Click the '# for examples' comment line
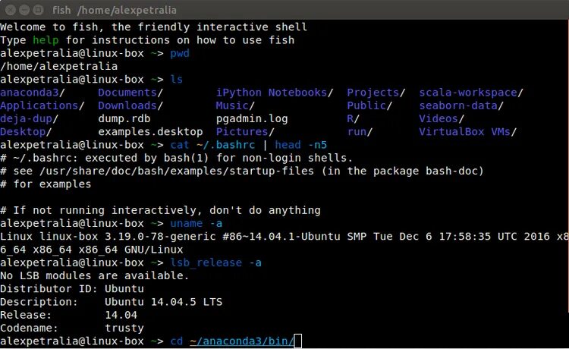 click(x=46, y=184)
